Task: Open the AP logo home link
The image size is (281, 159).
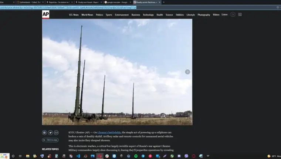Action: [45, 14]
